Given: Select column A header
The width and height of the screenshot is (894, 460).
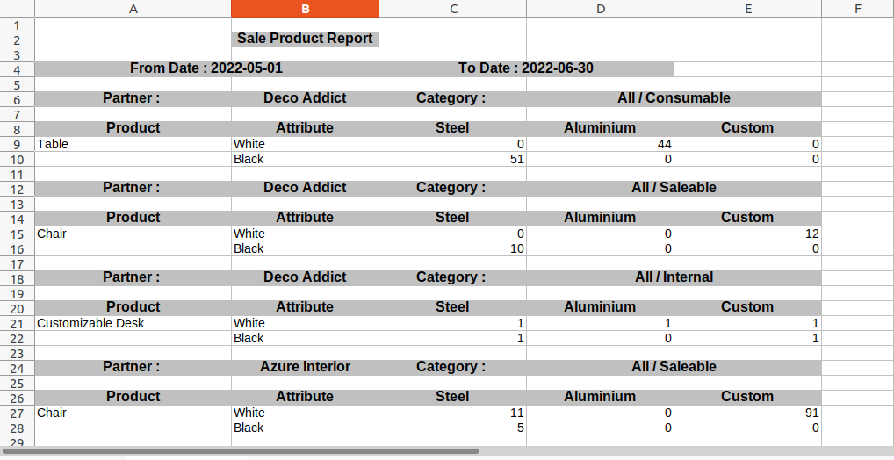Looking at the screenshot, I should click(133, 9).
